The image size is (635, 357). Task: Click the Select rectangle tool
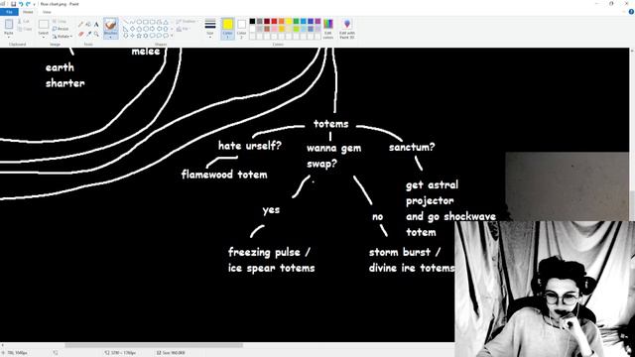44,24
